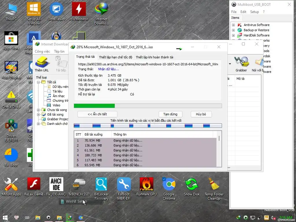Launch UltraViewer desktop icon
The height and width of the screenshot is (222, 296).
pyautogui.click(x=56, y=12)
